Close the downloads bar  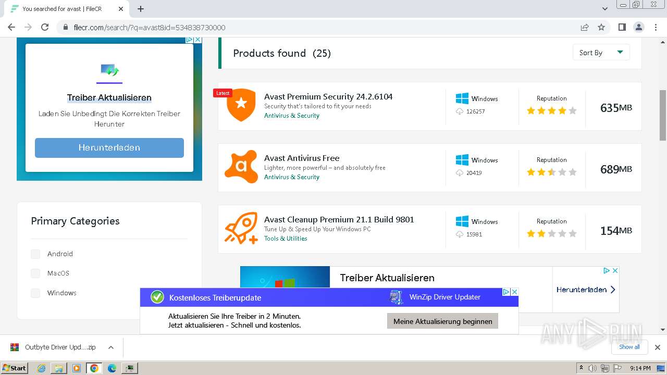point(657,347)
